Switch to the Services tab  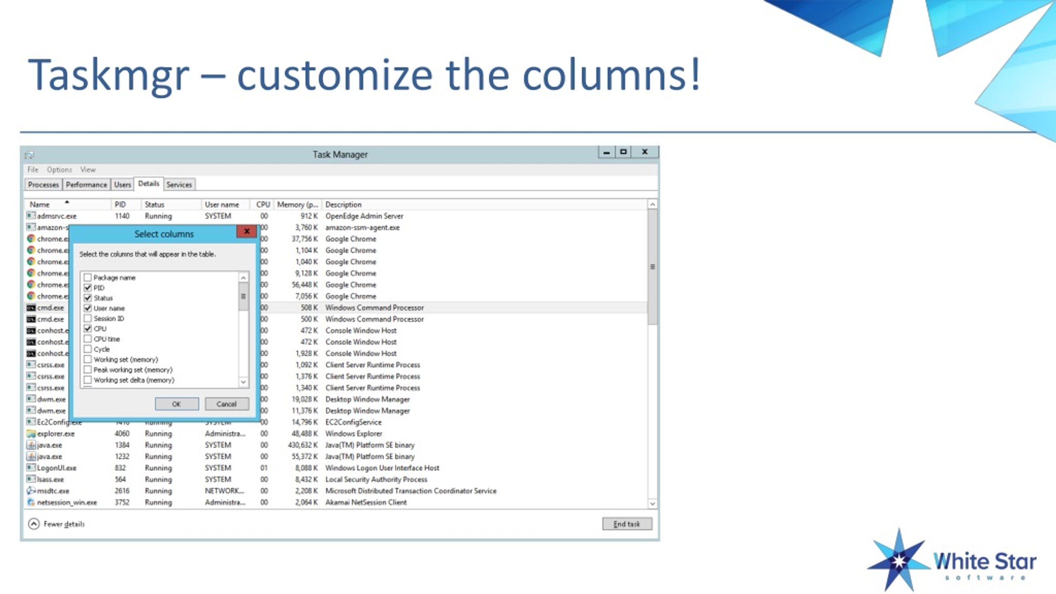coord(179,185)
